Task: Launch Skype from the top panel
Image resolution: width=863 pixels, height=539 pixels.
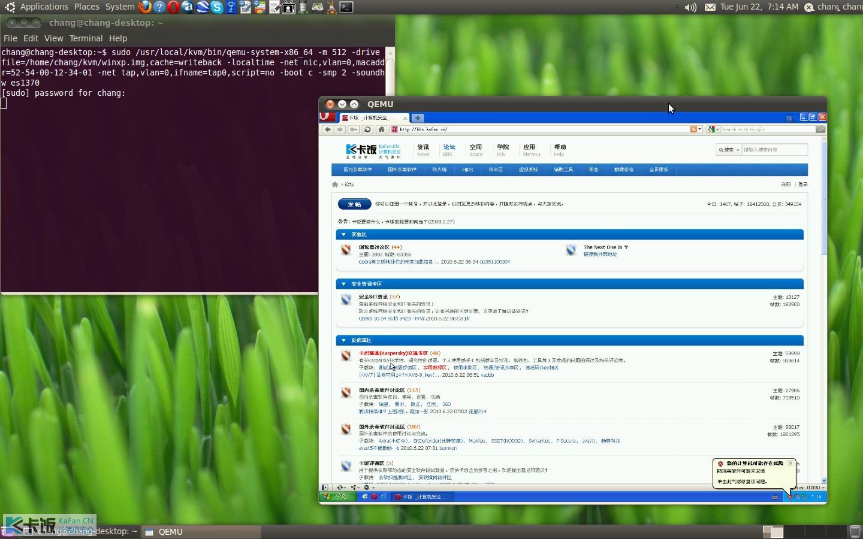Action: click(216, 7)
